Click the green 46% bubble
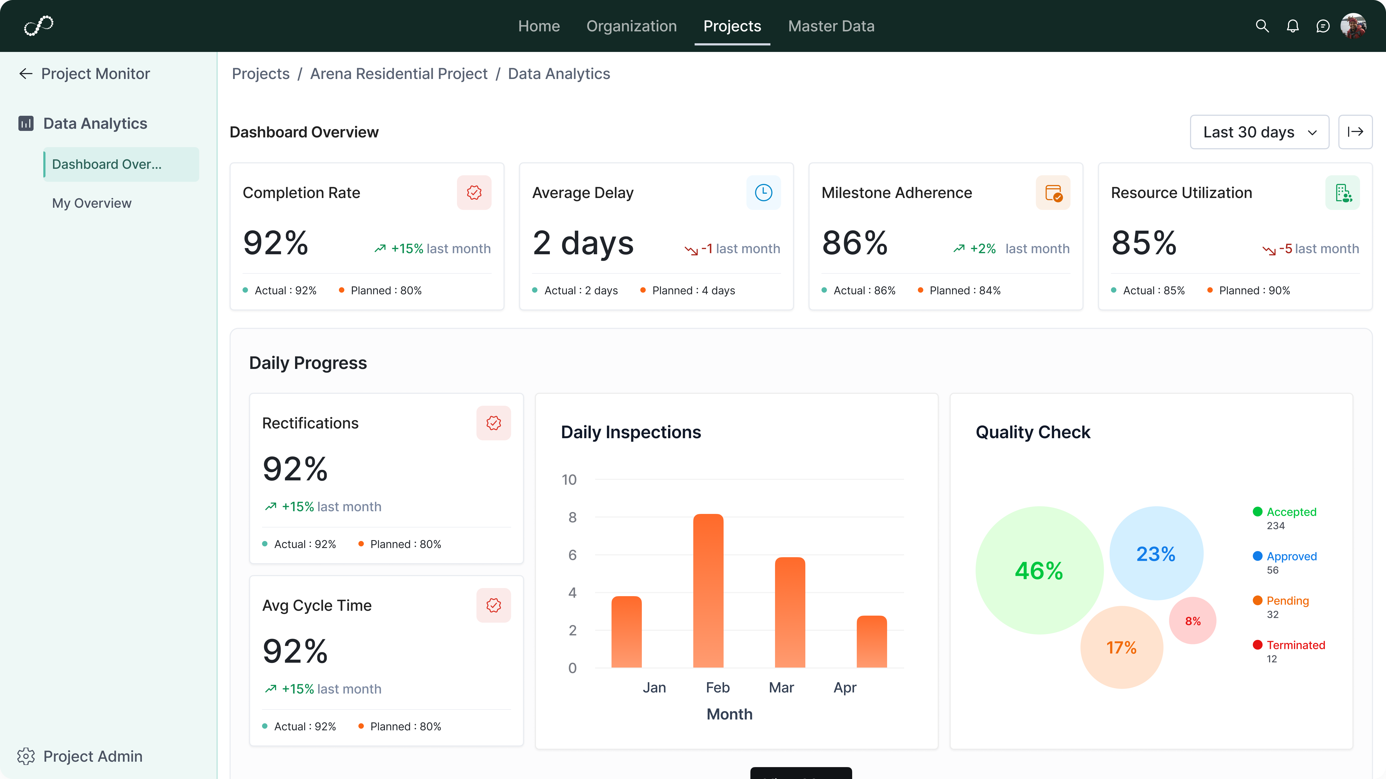1386x779 pixels. point(1039,570)
